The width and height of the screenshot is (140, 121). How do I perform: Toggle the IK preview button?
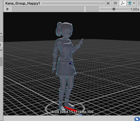tap(108, 3)
